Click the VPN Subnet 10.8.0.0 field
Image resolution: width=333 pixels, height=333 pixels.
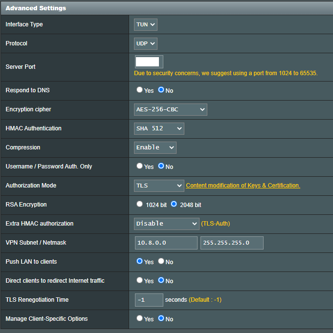[166, 243]
